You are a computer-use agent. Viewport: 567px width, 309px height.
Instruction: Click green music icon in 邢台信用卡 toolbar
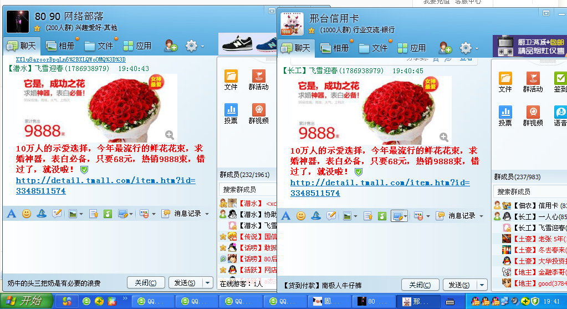382,216
